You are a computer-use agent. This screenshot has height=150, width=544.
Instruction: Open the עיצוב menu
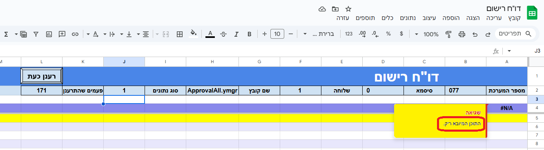point(429,18)
